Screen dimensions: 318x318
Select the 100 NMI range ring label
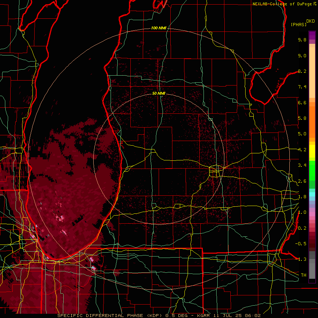[159, 28]
